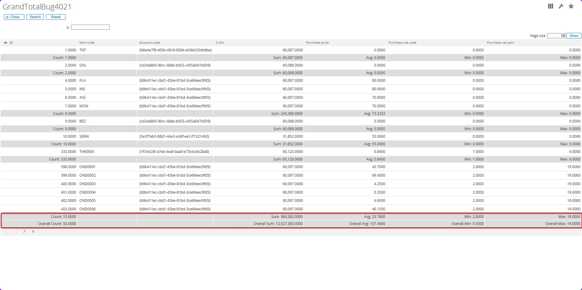This screenshot has width=582, height=290.
Task: Click the previous page chevron
Action: pyautogui.click(x=16, y=231)
